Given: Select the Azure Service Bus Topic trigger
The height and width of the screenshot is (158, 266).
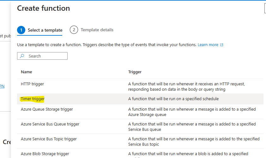Looking at the screenshot, I should tap(49, 139).
